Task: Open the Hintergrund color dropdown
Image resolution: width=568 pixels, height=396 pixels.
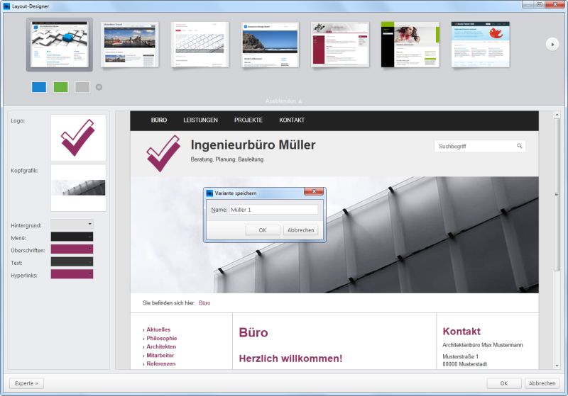Action: coord(72,225)
